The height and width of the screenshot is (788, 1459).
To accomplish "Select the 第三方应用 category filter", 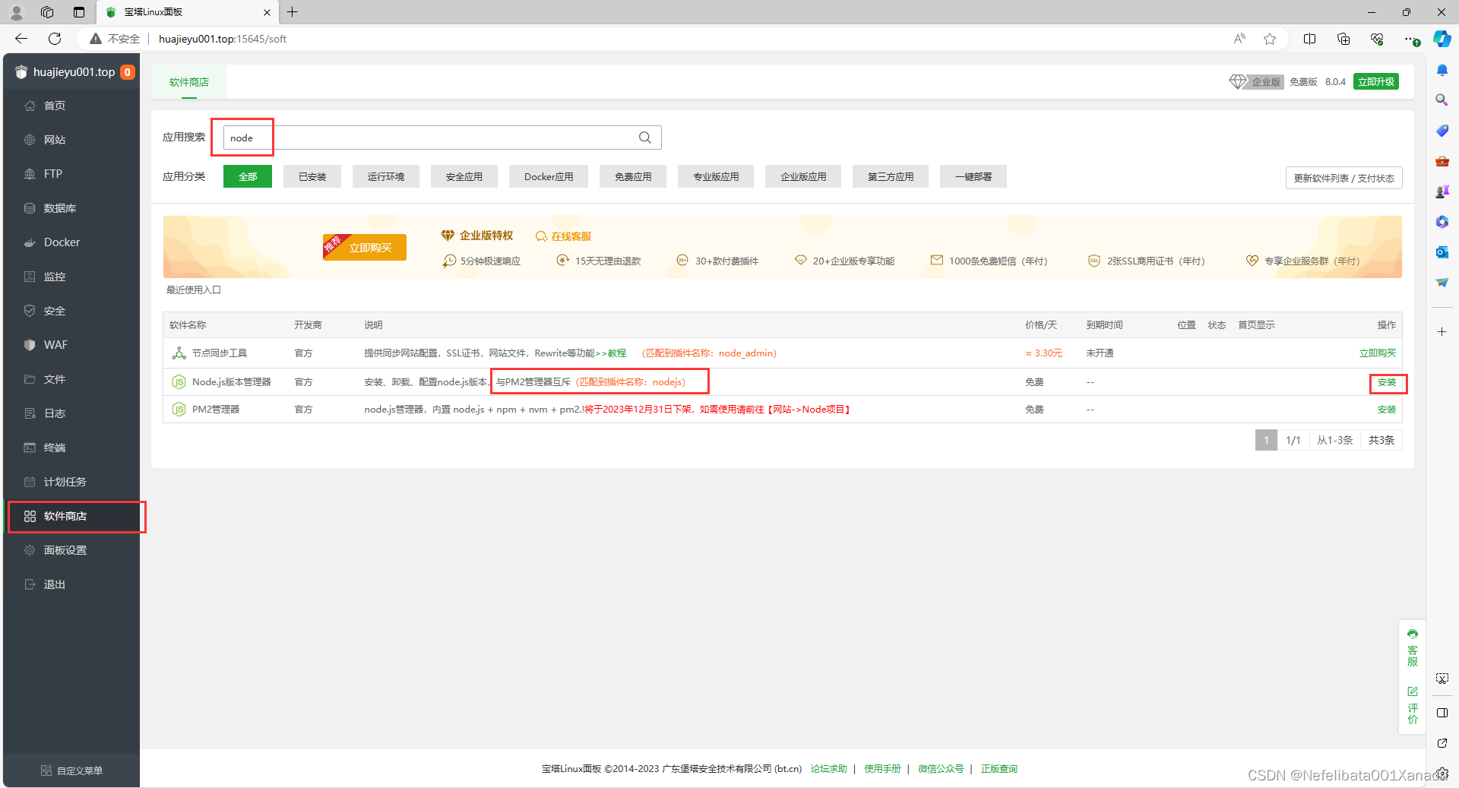I will tap(891, 176).
